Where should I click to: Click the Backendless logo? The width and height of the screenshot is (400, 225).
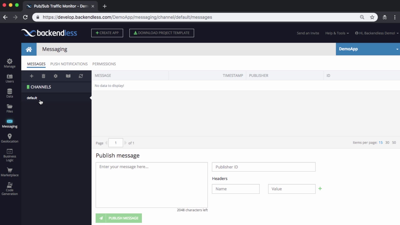[49, 33]
